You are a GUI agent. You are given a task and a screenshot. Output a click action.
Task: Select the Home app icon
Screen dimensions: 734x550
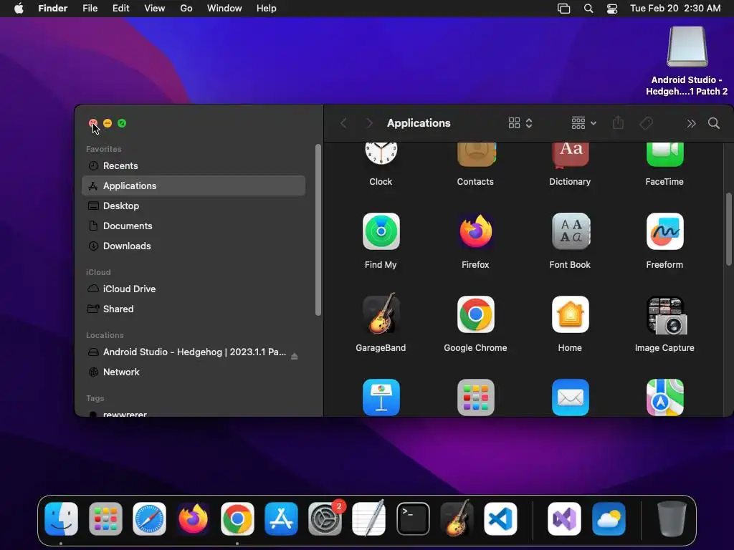click(570, 314)
